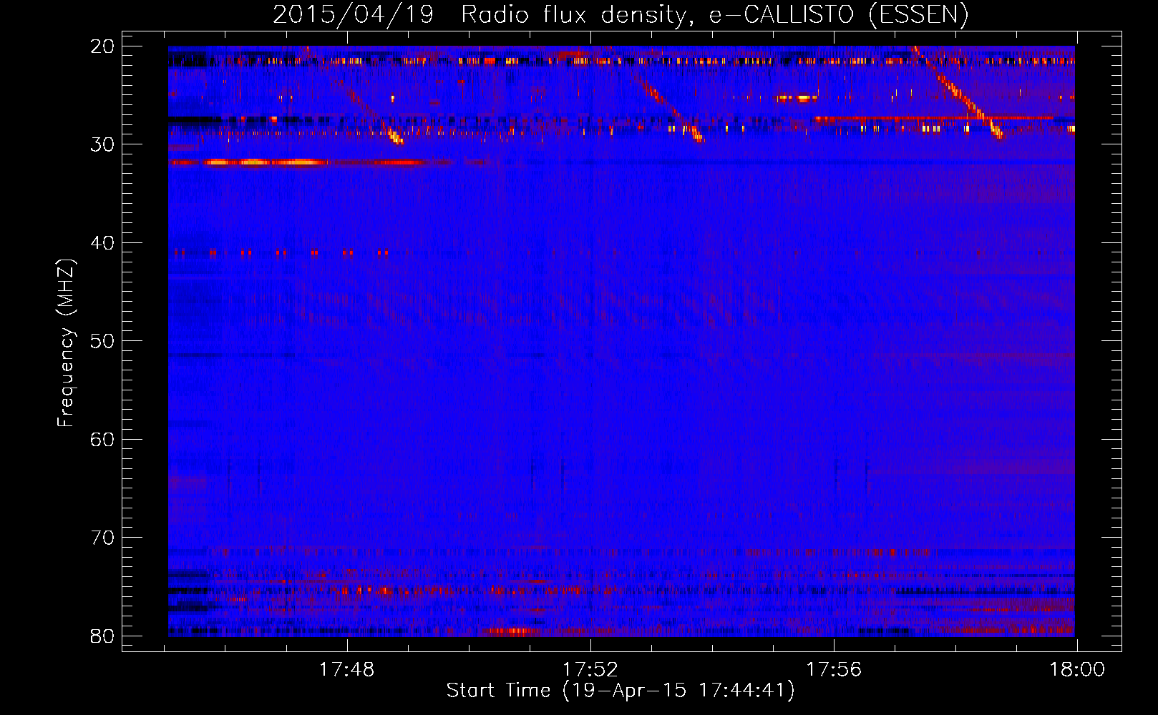Click the '30' frequency tick label
The width and height of the screenshot is (1158, 715).
click(103, 144)
